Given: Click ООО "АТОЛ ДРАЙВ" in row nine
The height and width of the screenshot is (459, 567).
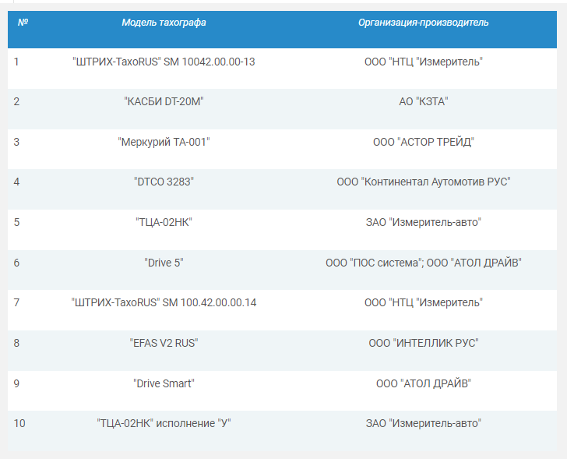Looking at the screenshot, I should pyautogui.click(x=423, y=383).
